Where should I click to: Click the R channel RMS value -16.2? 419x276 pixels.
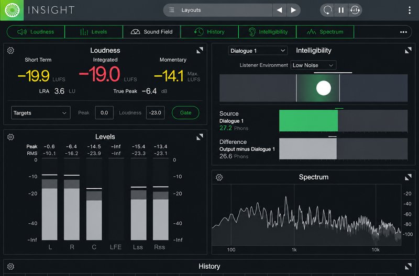click(71, 153)
